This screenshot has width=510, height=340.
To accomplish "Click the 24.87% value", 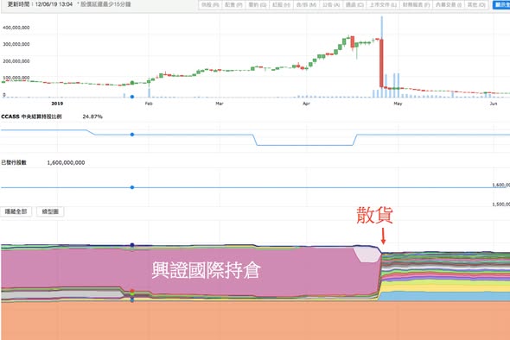I will point(92,116).
